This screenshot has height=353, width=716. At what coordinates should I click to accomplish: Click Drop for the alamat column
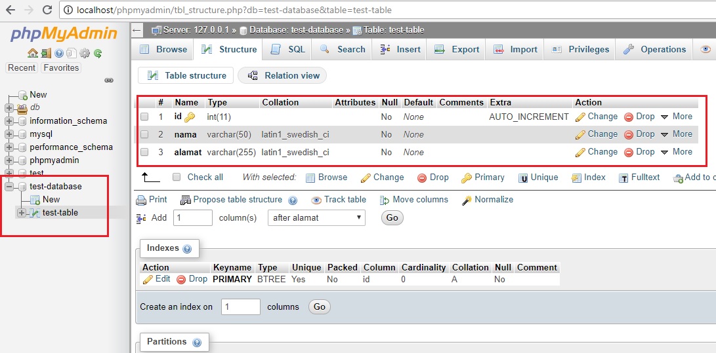pyautogui.click(x=639, y=152)
